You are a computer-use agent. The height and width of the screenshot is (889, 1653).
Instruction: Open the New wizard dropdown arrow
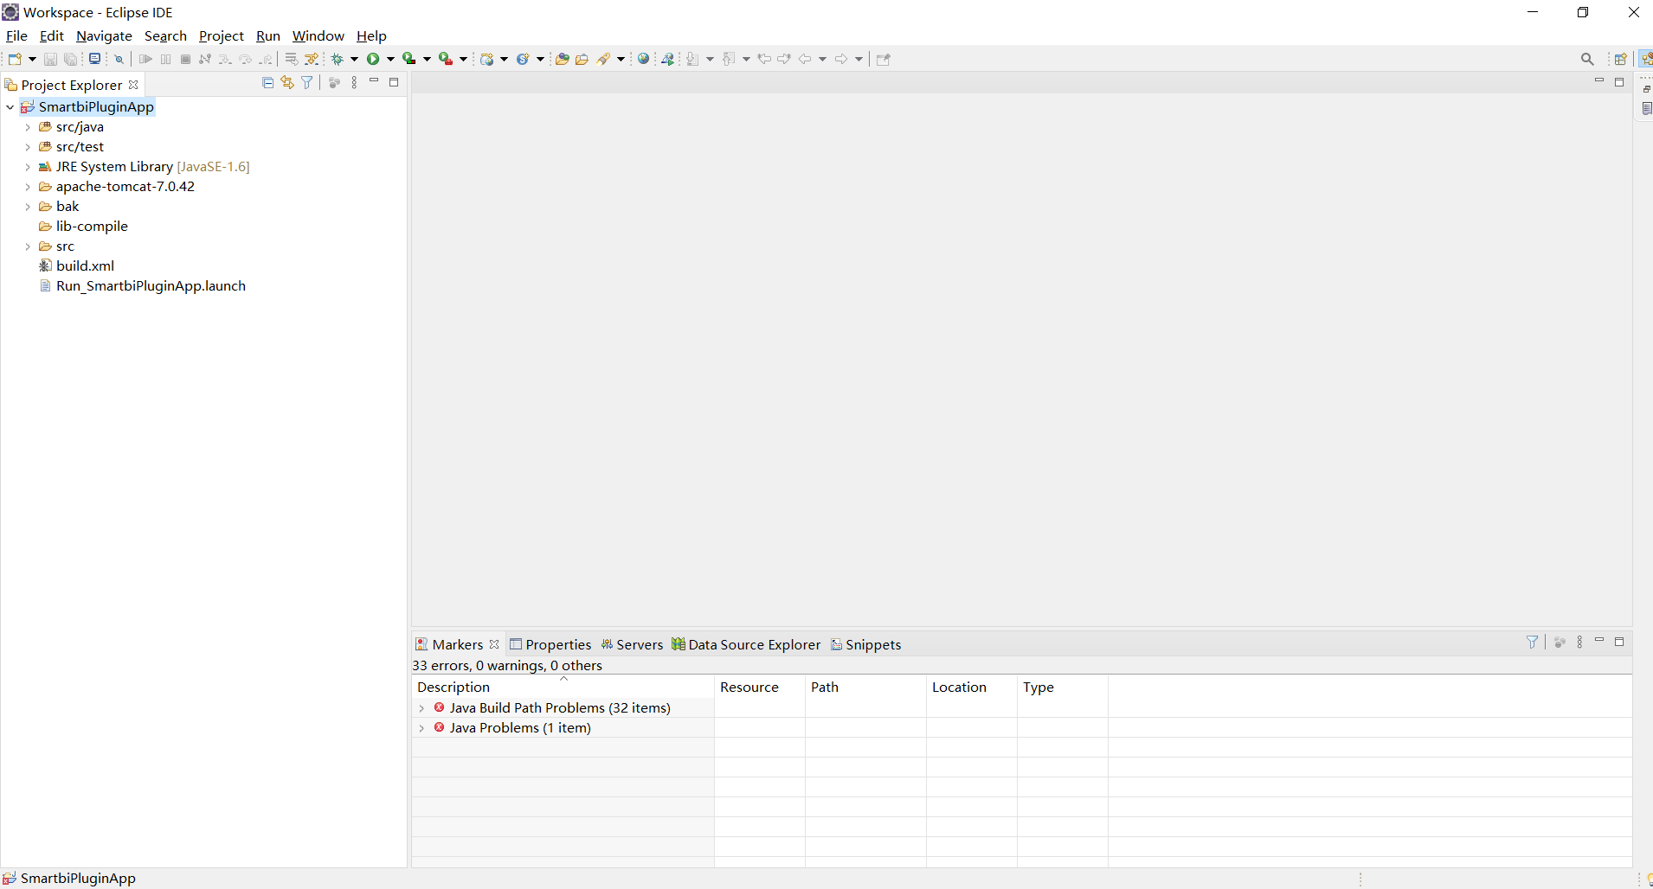[32, 59]
